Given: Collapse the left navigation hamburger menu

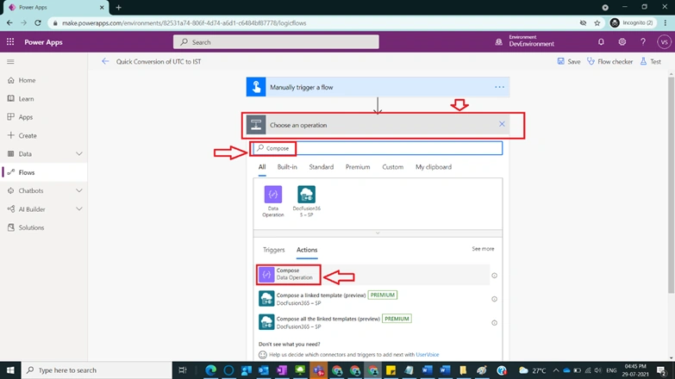Looking at the screenshot, I should 10,61.
